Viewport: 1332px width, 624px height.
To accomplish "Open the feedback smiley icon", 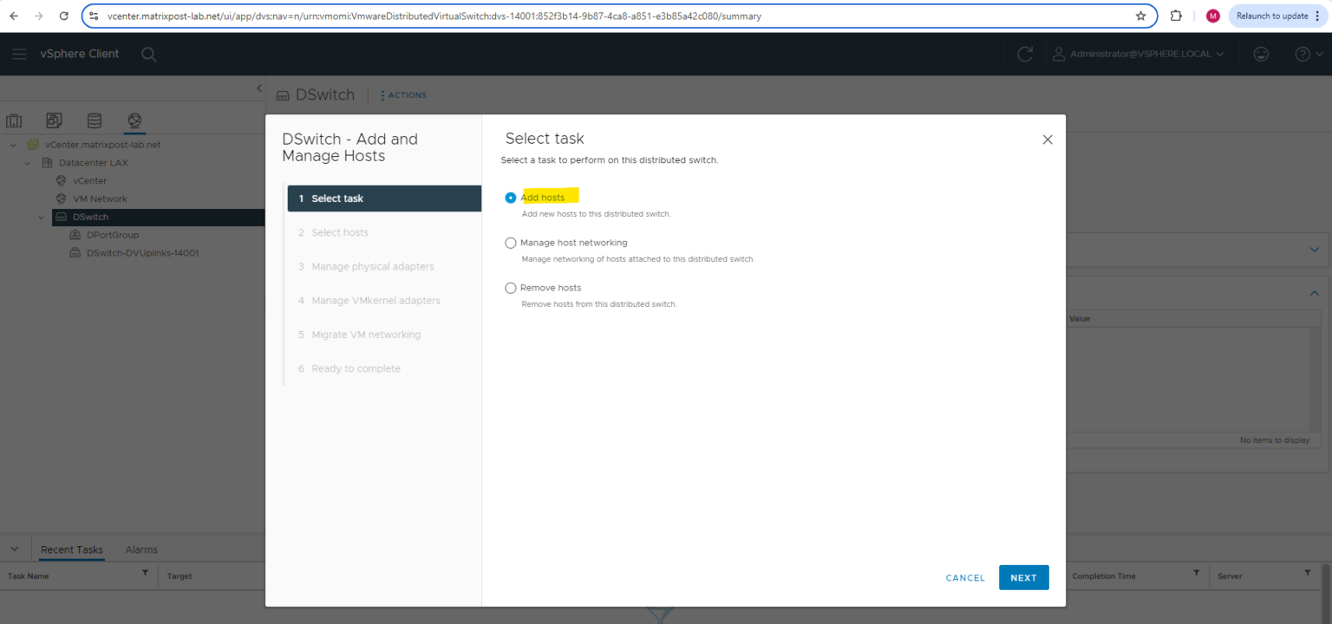I will tap(1261, 54).
